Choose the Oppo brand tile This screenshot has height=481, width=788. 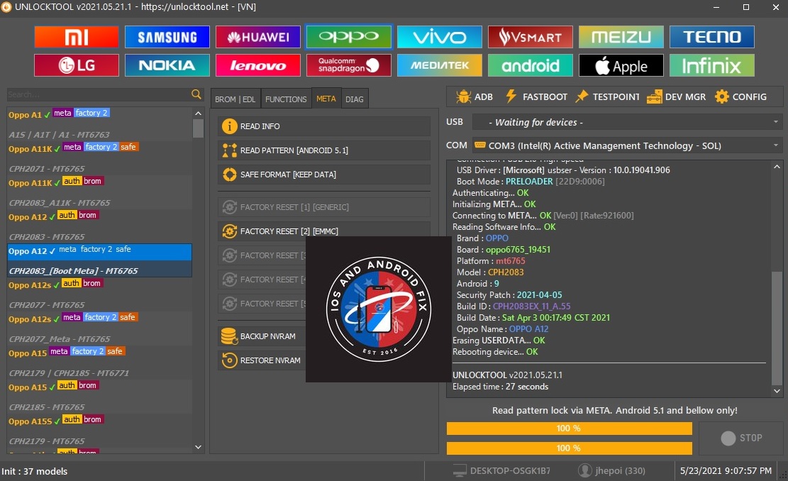349,37
